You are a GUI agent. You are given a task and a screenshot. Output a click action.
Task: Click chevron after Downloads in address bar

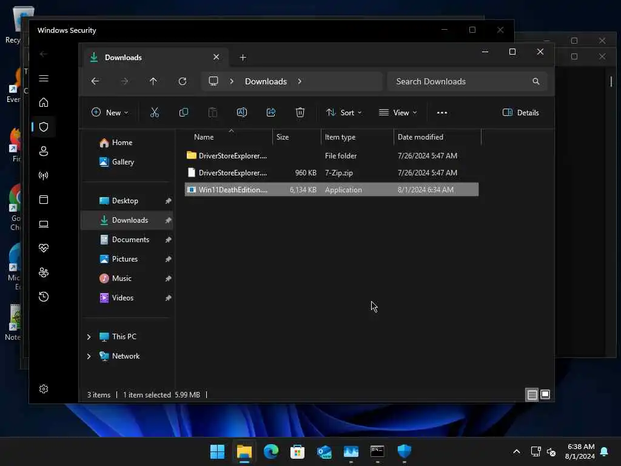click(300, 81)
